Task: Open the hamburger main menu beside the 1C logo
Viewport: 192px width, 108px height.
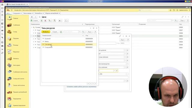Action: pos(12,10)
